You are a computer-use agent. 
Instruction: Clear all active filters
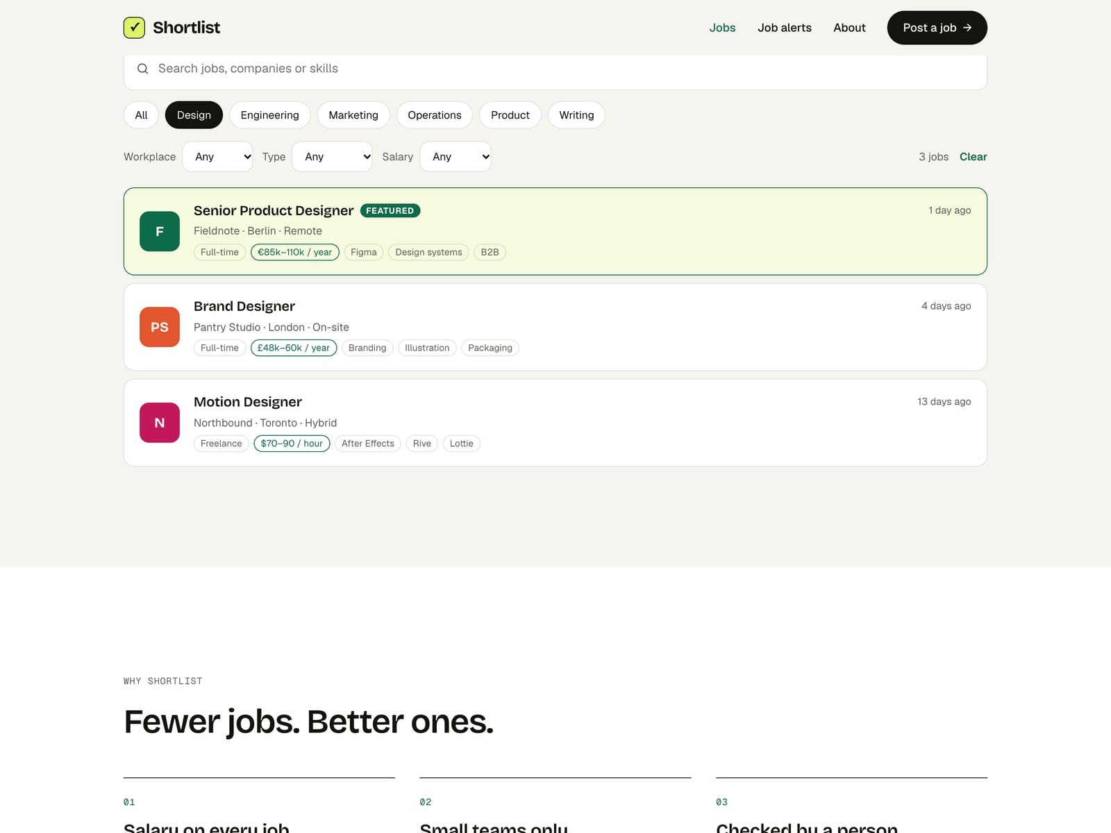[x=973, y=157]
